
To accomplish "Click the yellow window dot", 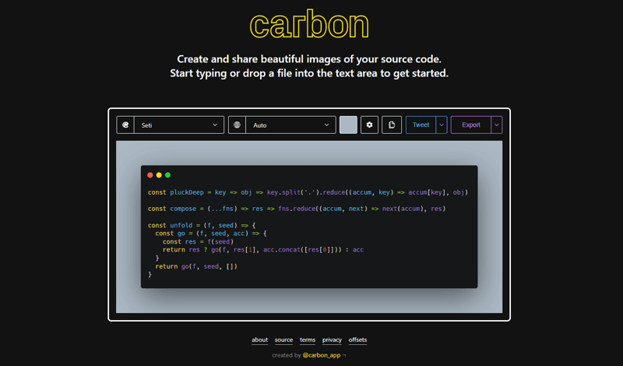I will coord(159,175).
